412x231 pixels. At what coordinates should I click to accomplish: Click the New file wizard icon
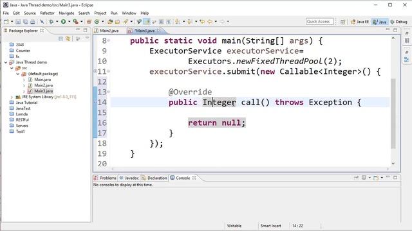click(x=6, y=22)
